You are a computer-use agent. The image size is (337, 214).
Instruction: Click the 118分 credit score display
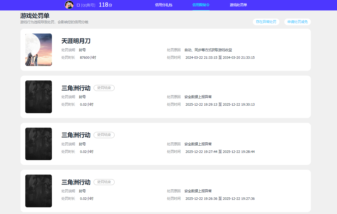(105, 5)
